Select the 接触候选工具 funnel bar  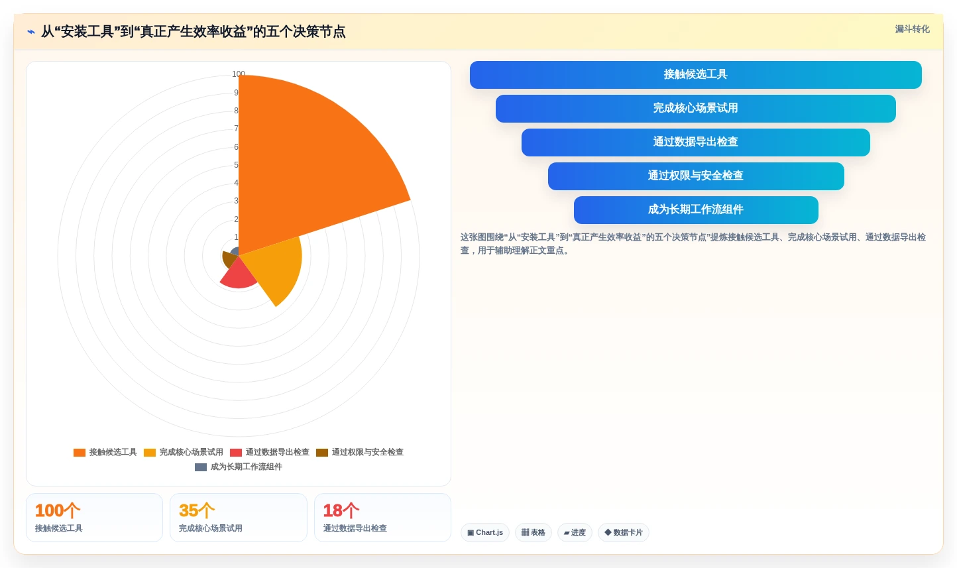696,75
